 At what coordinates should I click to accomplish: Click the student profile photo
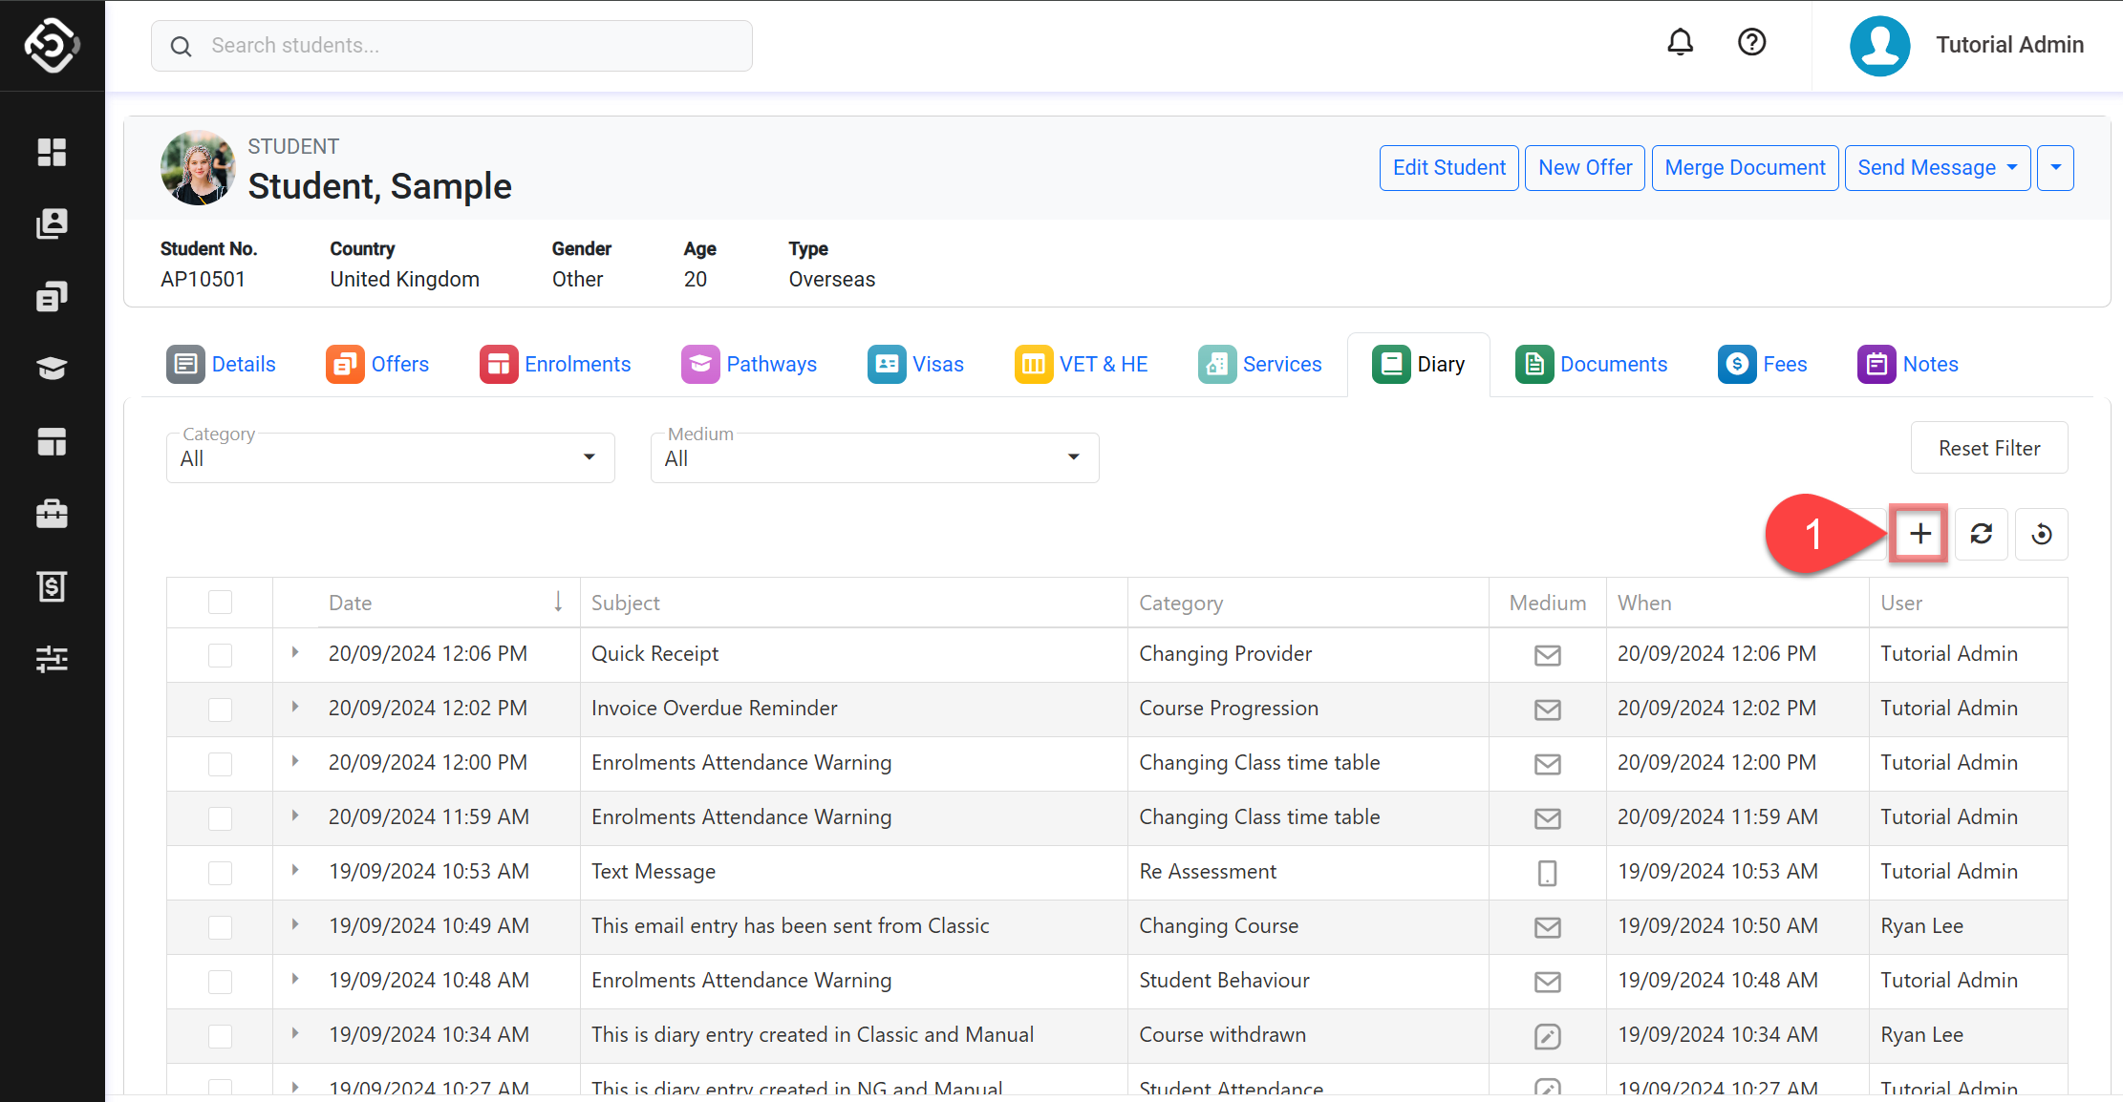point(198,168)
